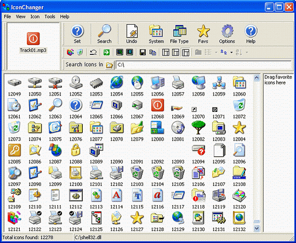Image resolution: width=296 pixels, height=243 pixels.
Task: Open the File Type tool
Action: 179,35
